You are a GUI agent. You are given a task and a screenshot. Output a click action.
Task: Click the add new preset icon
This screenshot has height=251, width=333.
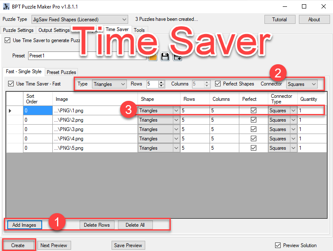[178, 57]
